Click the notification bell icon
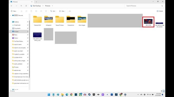The height and width of the screenshot is (97, 174). 163,95
